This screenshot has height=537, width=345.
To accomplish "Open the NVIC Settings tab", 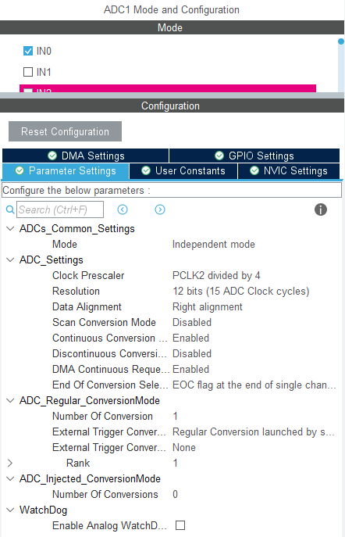I will pyautogui.click(x=289, y=170).
